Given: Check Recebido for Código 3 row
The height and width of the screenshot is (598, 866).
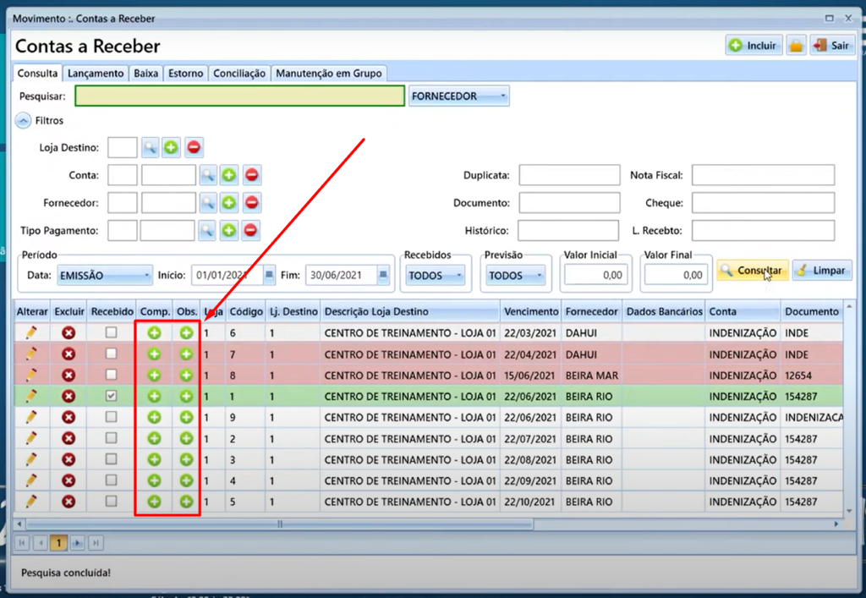Looking at the screenshot, I should 111,458.
